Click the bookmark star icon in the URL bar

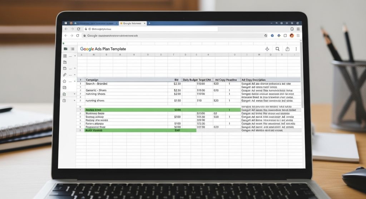[x=266, y=36]
